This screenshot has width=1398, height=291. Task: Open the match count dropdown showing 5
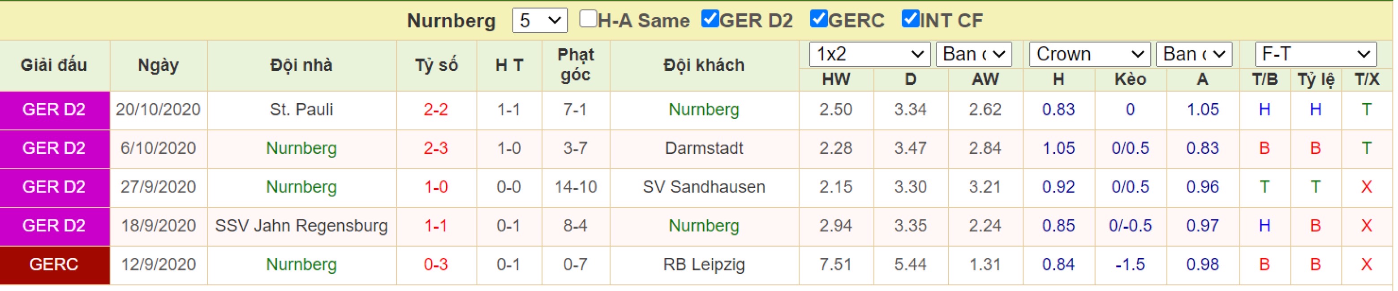tap(540, 21)
